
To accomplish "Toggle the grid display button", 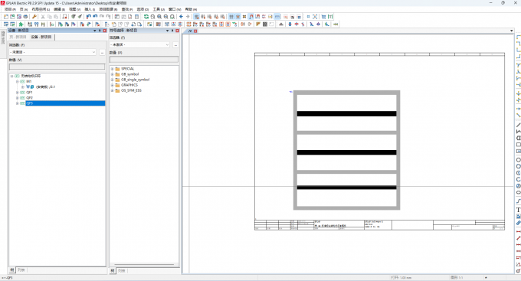I will [x=231, y=17].
